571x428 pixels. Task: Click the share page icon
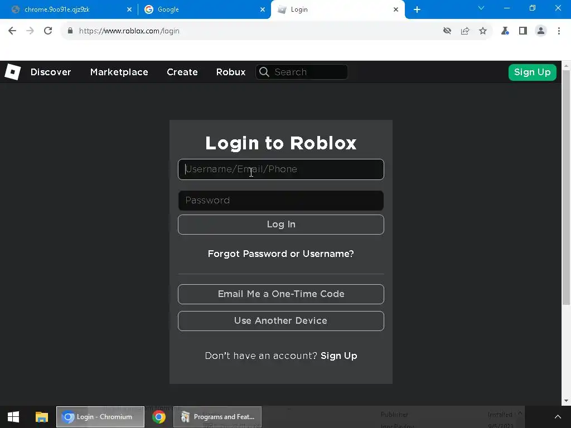(x=465, y=31)
